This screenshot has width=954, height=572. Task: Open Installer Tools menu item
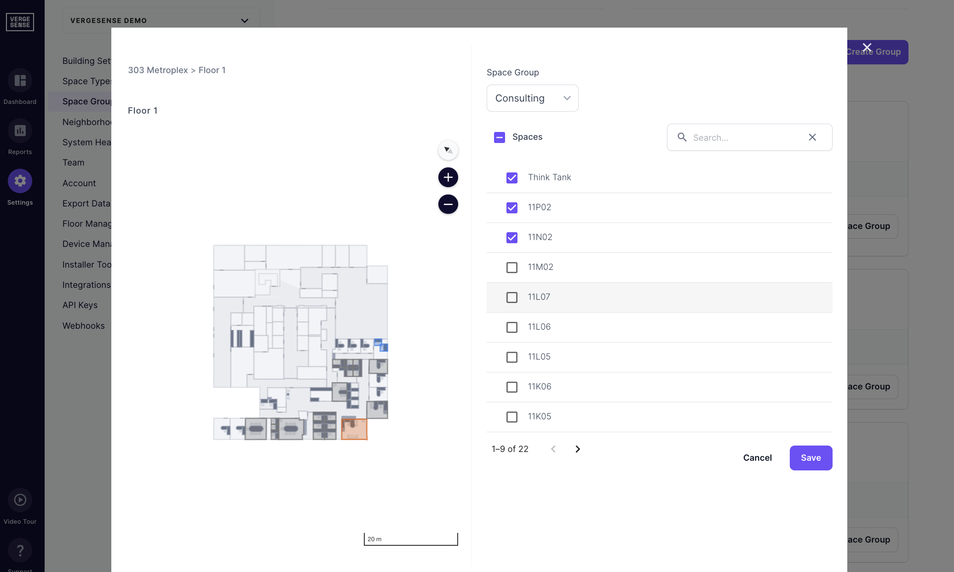(x=86, y=264)
